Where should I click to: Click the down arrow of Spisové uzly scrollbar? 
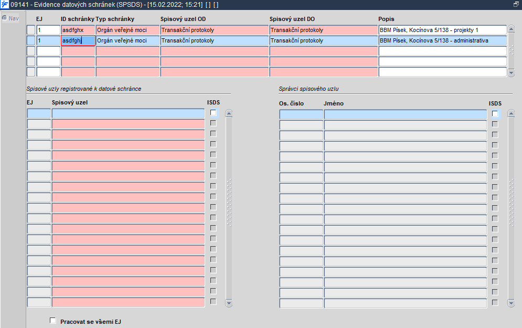tap(229, 303)
